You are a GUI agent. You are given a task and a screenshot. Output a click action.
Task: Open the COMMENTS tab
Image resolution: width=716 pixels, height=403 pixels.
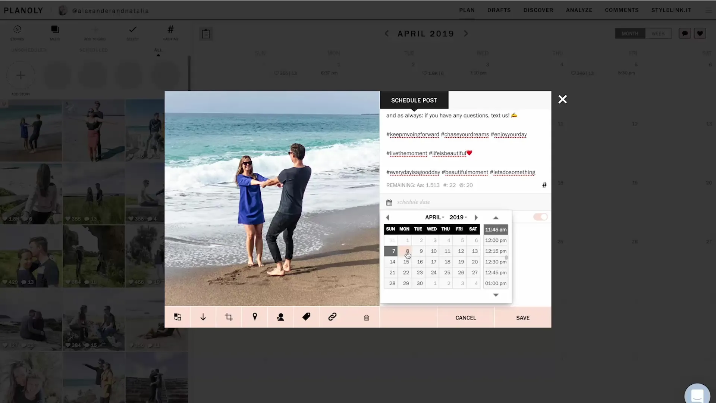coord(622,10)
